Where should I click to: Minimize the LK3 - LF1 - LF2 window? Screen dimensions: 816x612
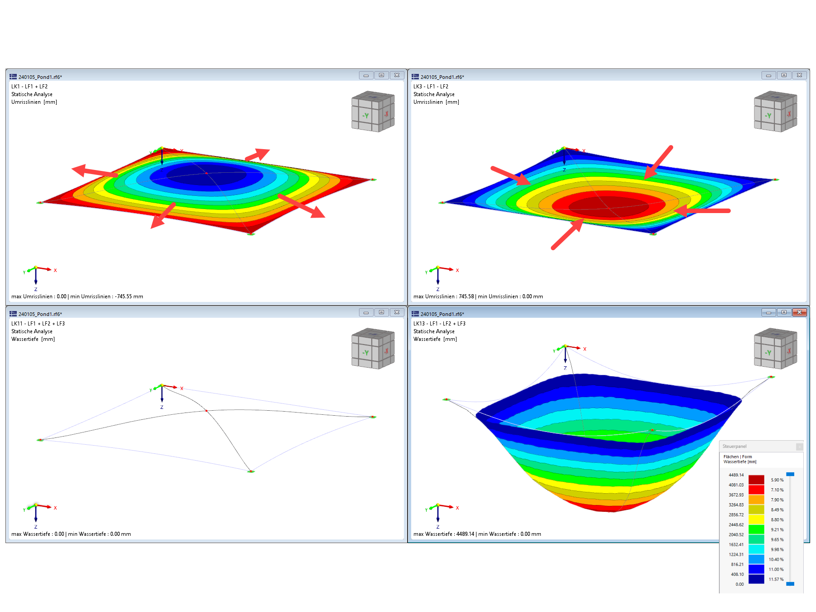click(768, 75)
